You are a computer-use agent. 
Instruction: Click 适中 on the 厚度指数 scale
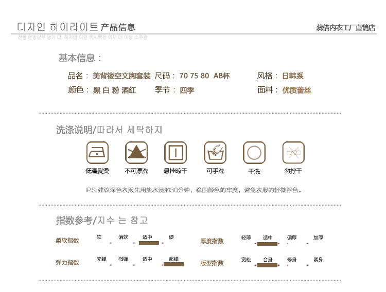click(x=268, y=238)
